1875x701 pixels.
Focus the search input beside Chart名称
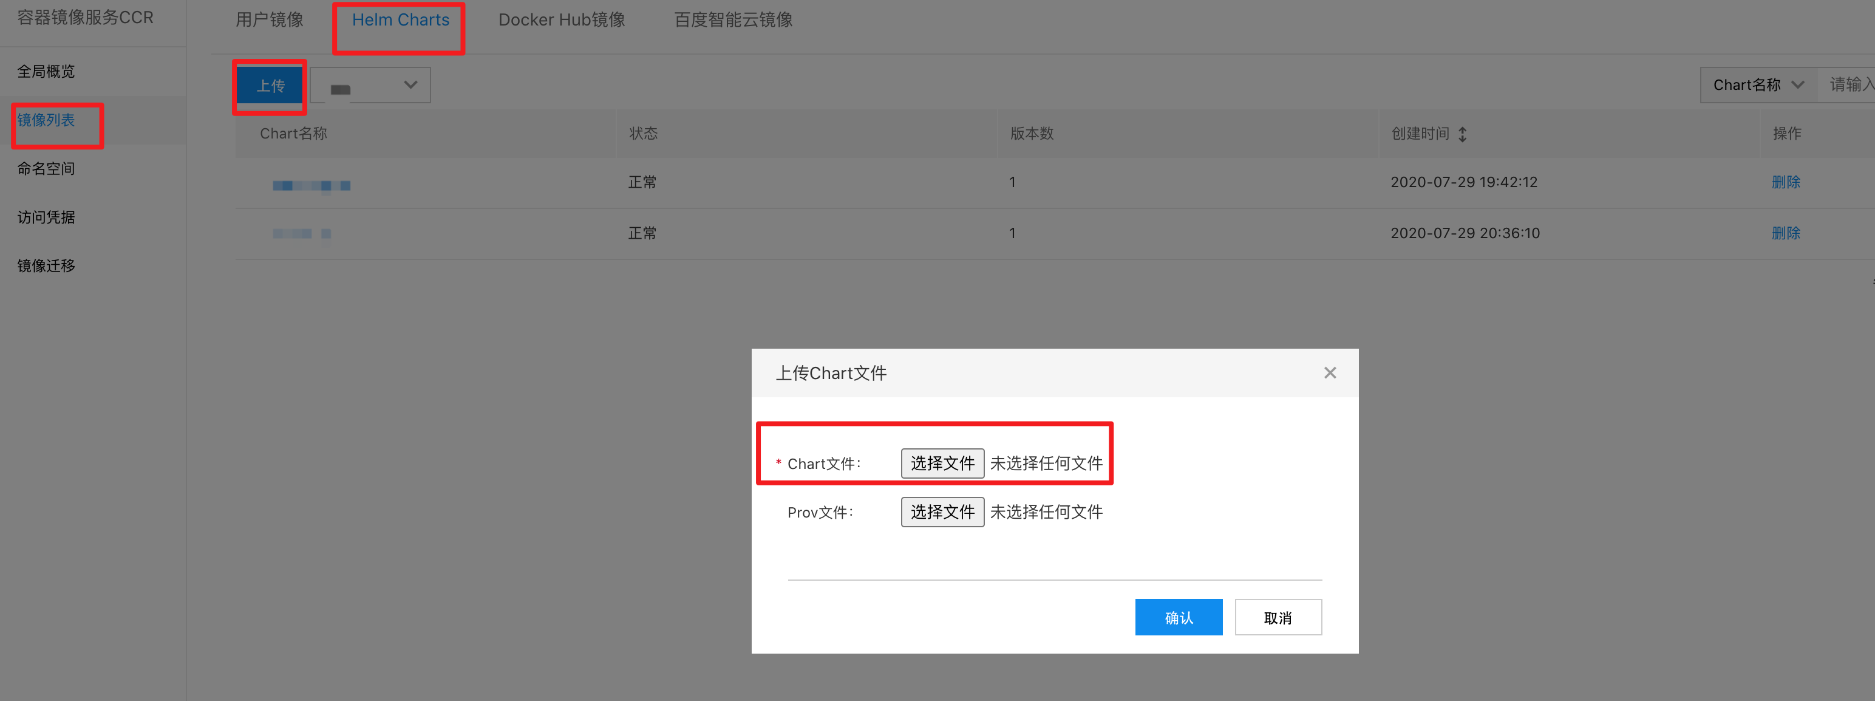(x=1847, y=85)
